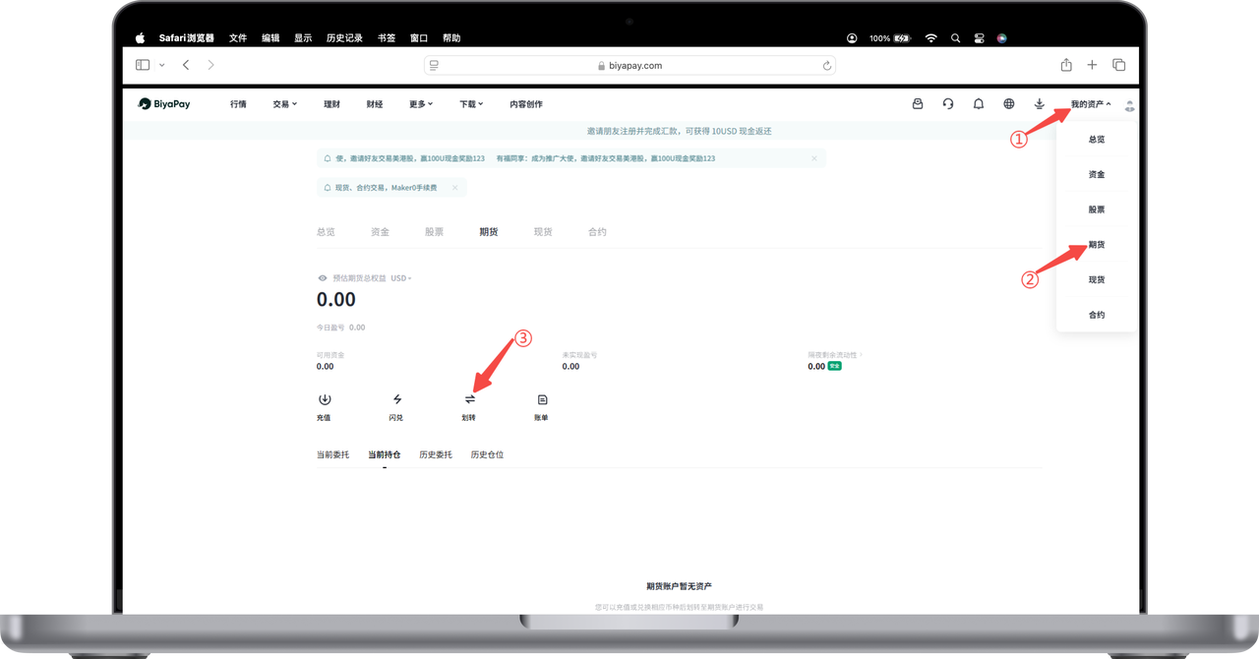Click the 闪兑 flash exchange icon
This screenshot has height=659, width=1259.
[396, 400]
